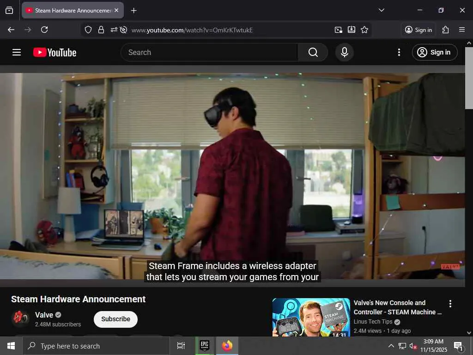Open Firefox View tab list icon
The width and height of the screenshot is (473, 355).
9,10
